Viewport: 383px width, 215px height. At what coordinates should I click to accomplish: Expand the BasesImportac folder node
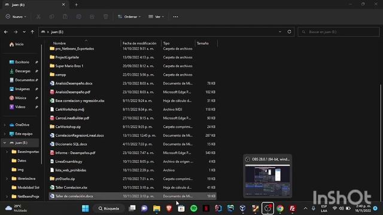(7, 152)
